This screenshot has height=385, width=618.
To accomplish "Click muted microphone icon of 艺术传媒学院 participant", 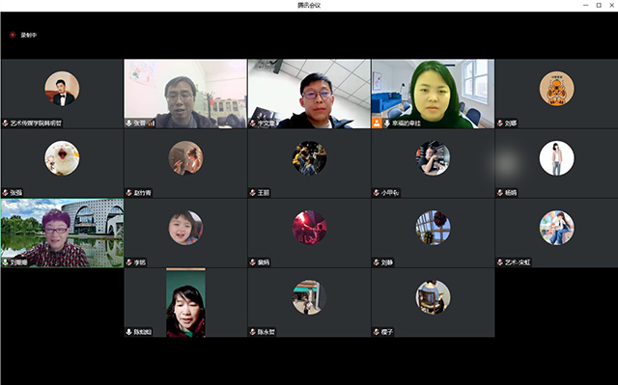I will (x=6, y=124).
